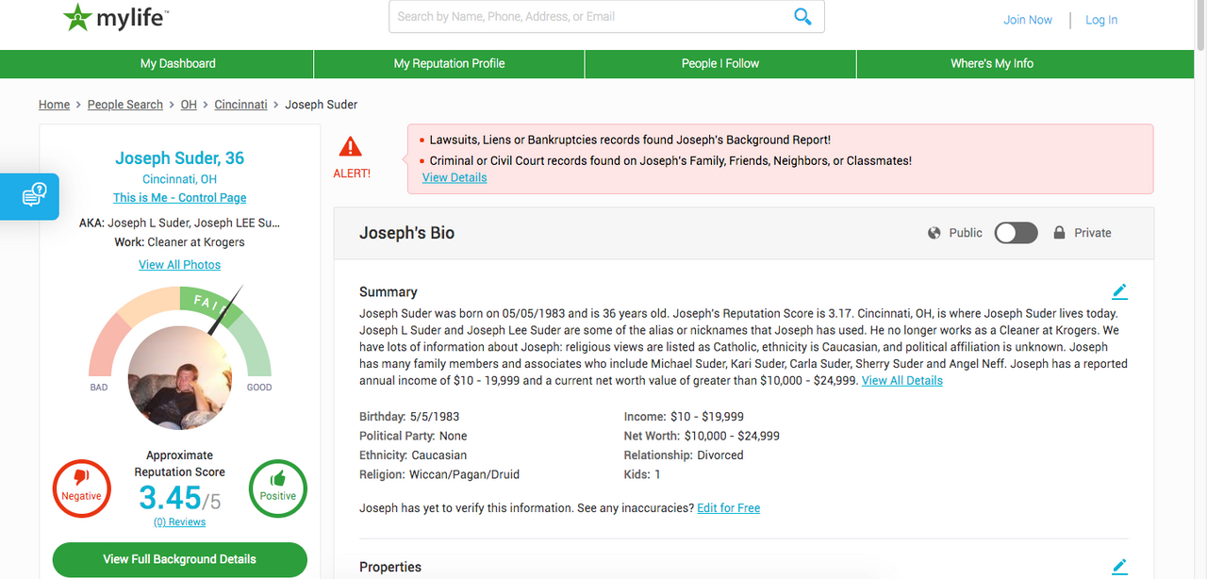Go to Home breadcrumb
The width and height of the screenshot is (1207, 579).
[x=54, y=105]
